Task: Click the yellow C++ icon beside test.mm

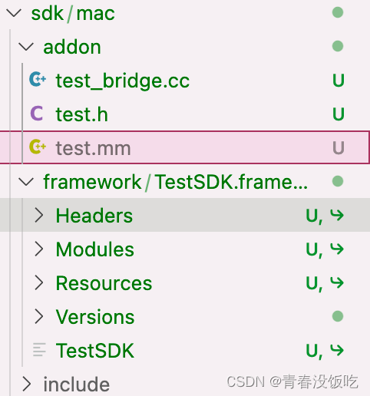Action: tap(38, 147)
